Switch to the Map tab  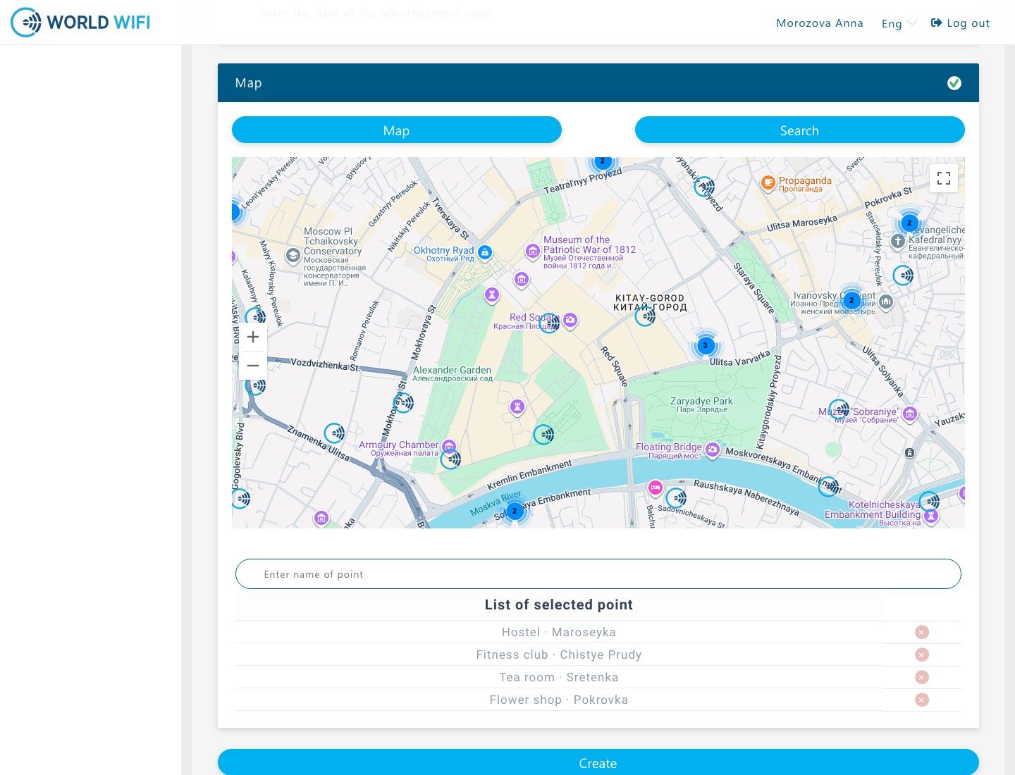[397, 130]
